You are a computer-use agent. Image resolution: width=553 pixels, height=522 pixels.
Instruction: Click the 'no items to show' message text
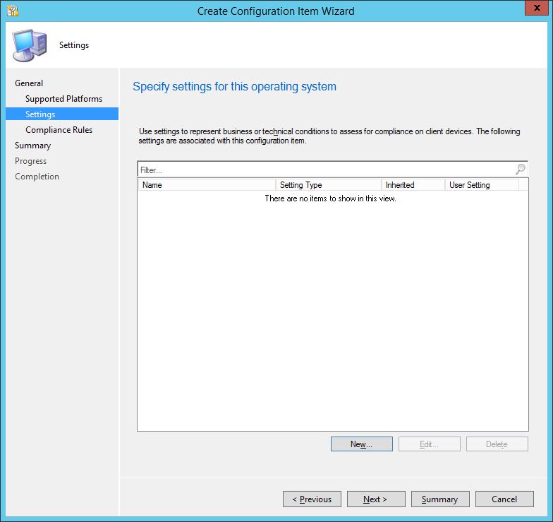click(x=330, y=198)
